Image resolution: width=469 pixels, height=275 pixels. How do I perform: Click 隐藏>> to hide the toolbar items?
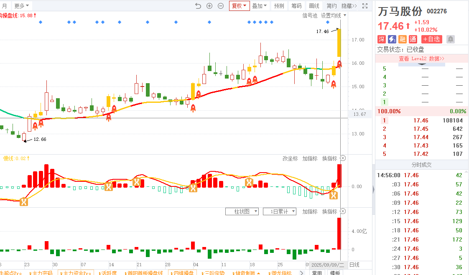point(349,6)
